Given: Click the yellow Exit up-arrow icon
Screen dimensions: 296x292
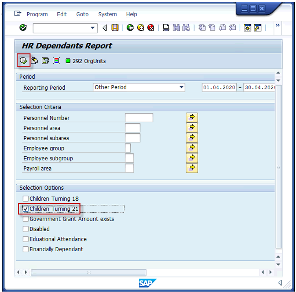Looking at the screenshot, I should coord(140,28).
